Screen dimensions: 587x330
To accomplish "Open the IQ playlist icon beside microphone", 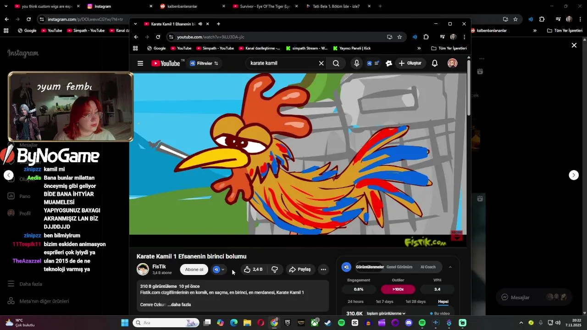I will pyautogui.click(x=372, y=63).
